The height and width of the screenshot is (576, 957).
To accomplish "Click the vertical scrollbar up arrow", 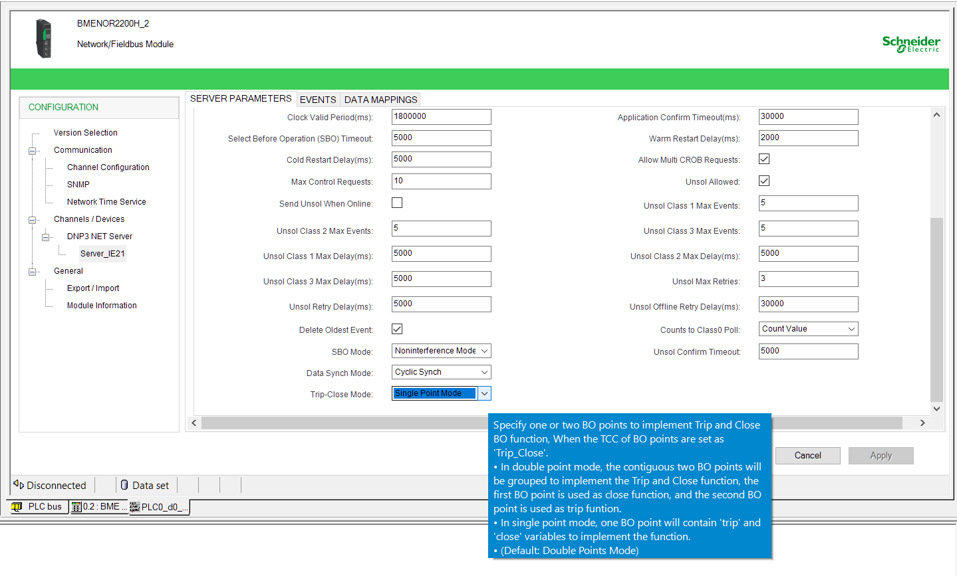I will (936, 115).
